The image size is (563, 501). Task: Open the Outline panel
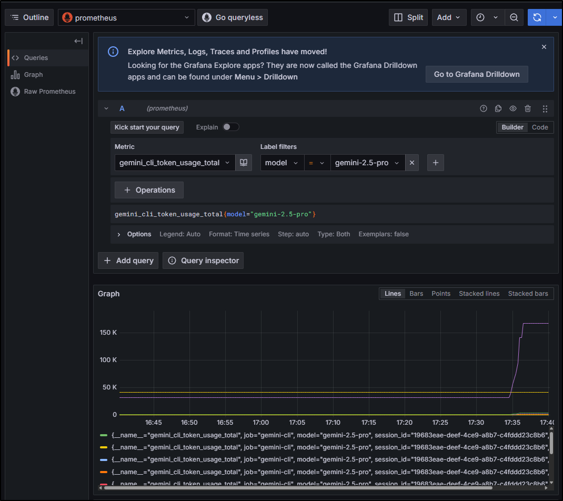coord(29,17)
